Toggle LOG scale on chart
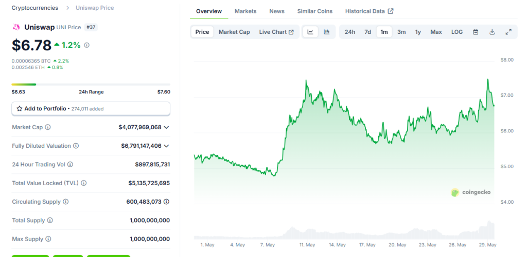The height and width of the screenshot is (257, 527). click(457, 32)
